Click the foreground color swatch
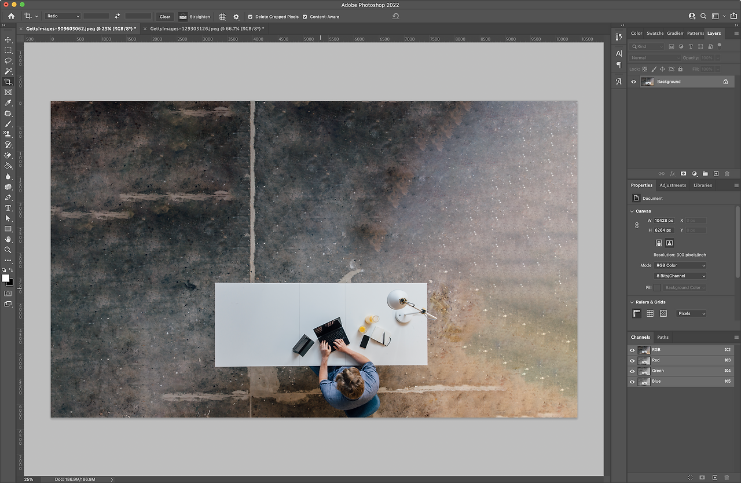741x483 pixels. [6, 278]
